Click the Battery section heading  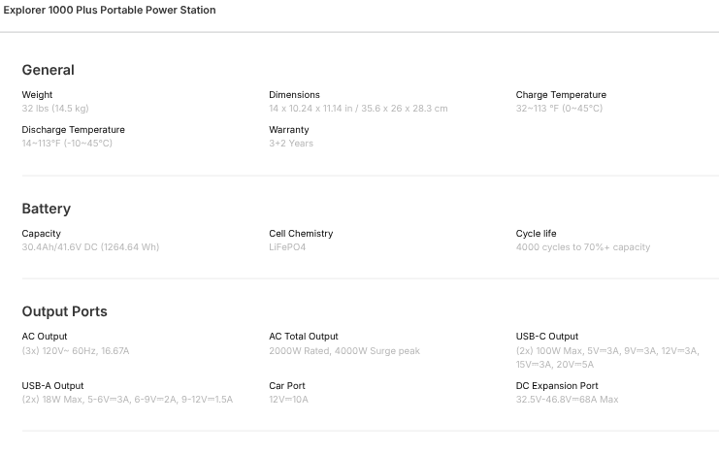tap(46, 209)
